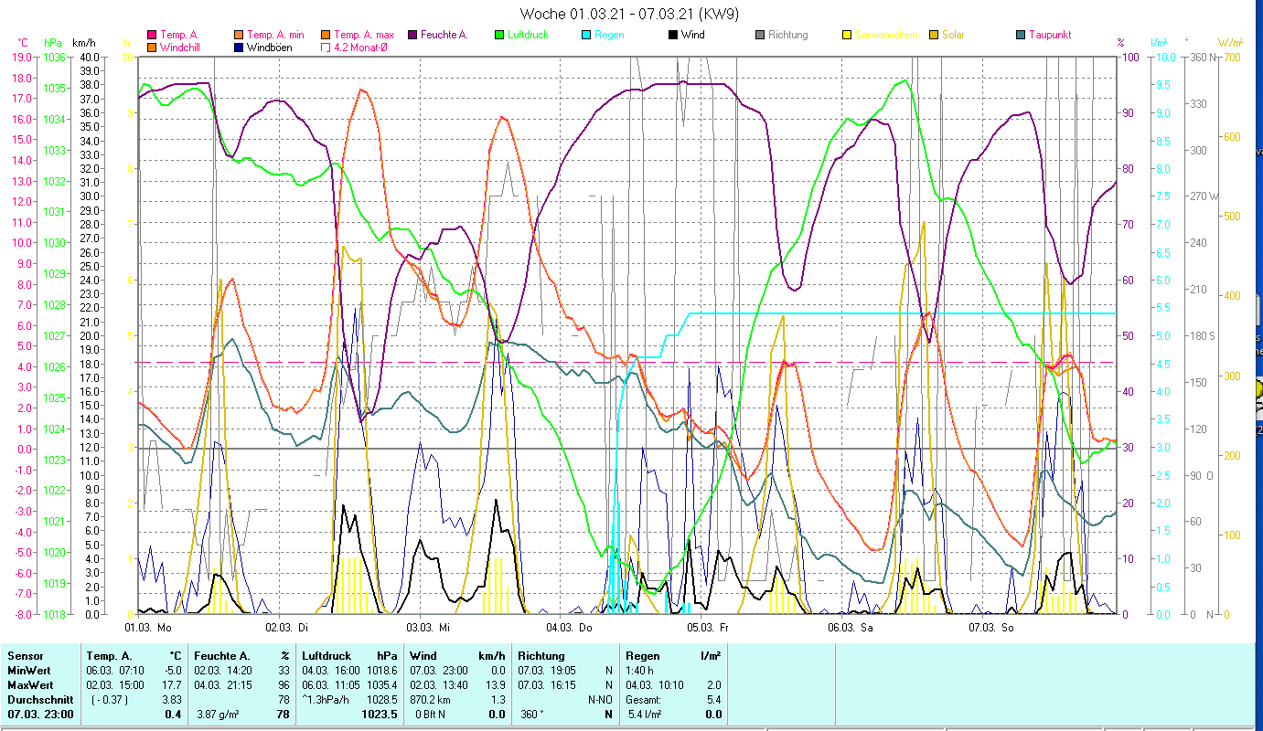The image size is (1263, 731).
Task: Click the W/m² solar axis unit label
Action: pos(1231,43)
